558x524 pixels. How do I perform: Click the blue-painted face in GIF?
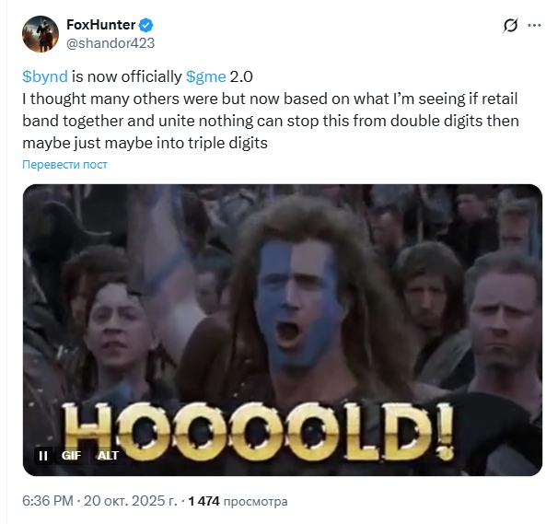(x=297, y=303)
